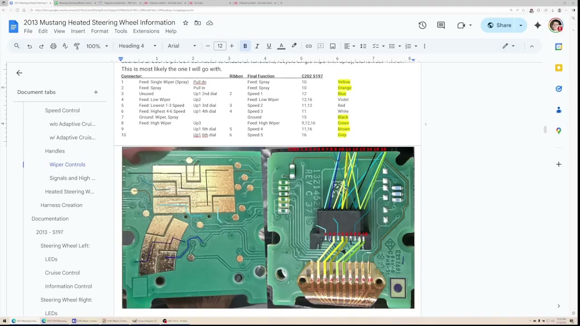This screenshot has height=326, width=580.
Task: Get add-ons with the plus icon
Action: click(x=559, y=164)
